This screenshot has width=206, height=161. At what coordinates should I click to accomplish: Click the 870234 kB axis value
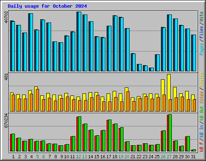[6, 121]
